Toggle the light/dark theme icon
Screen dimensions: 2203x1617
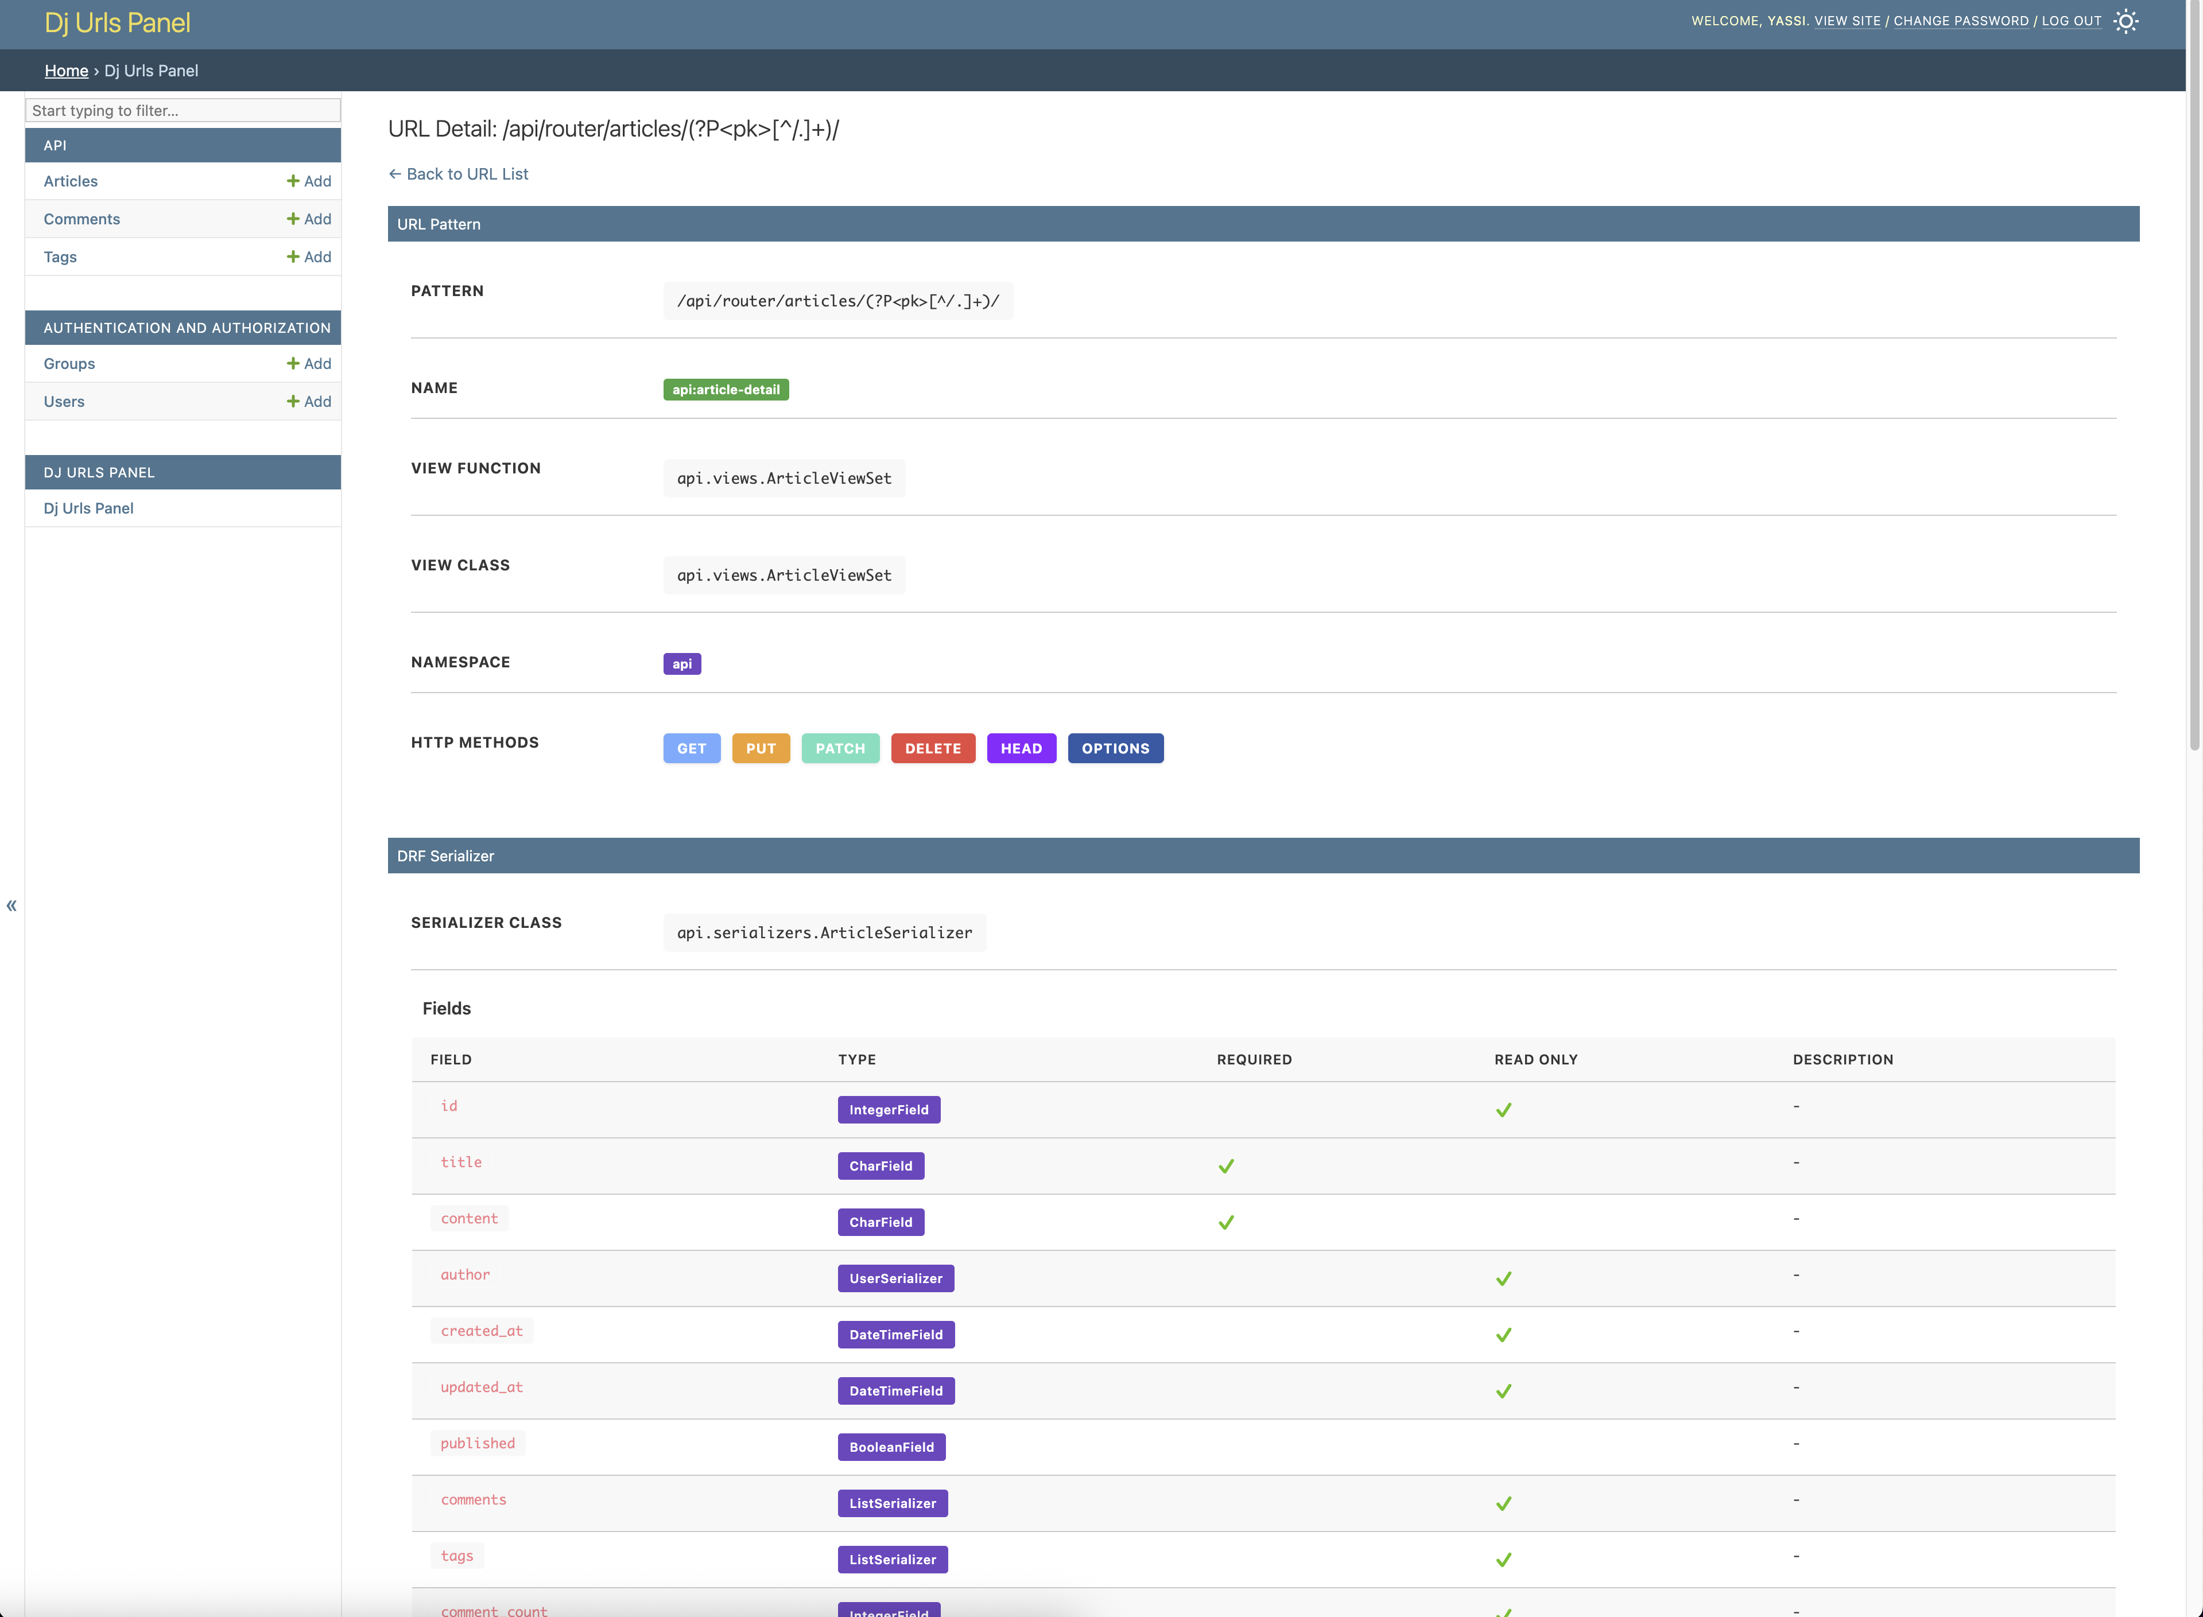(x=2125, y=22)
